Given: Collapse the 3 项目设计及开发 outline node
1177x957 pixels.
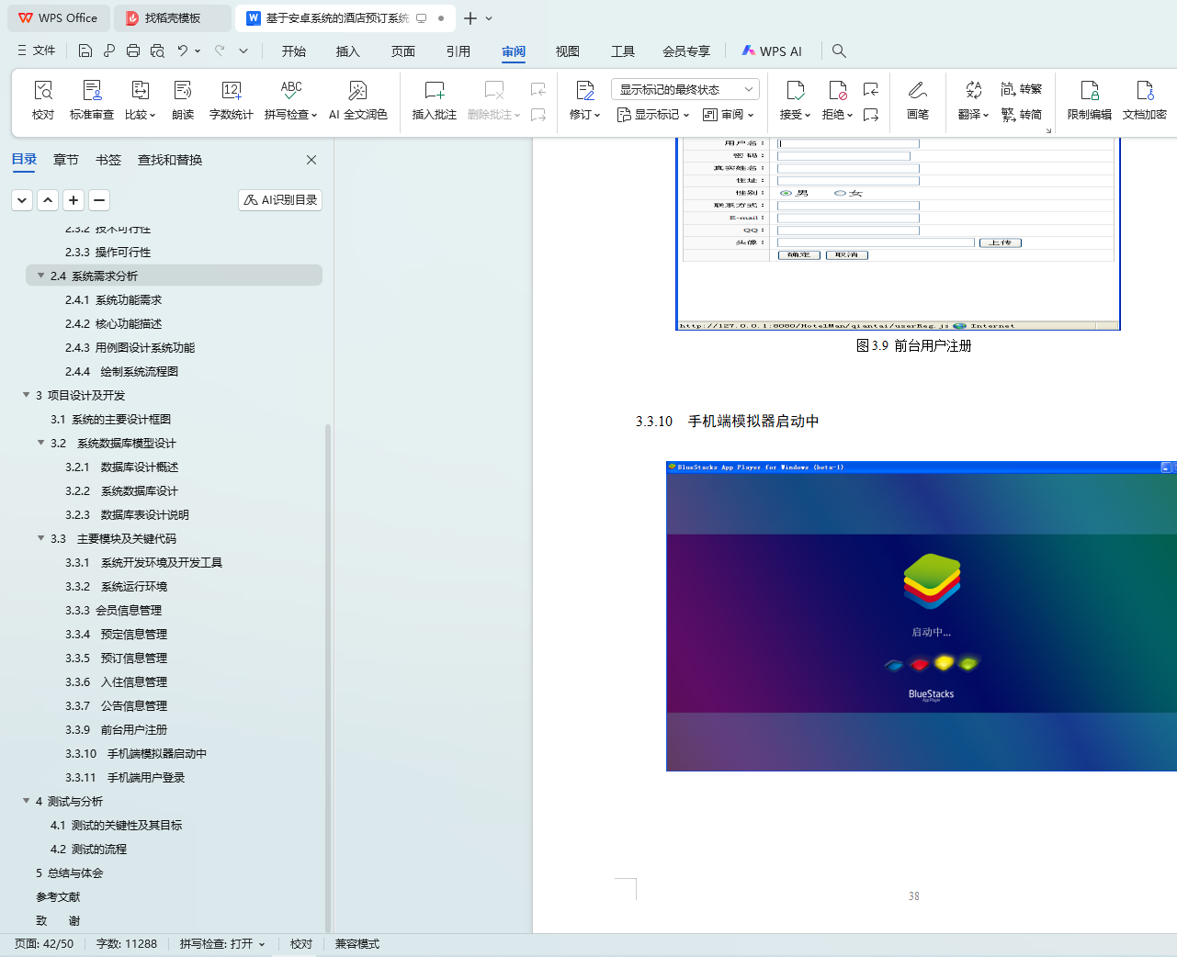Looking at the screenshot, I should pos(26,395).
